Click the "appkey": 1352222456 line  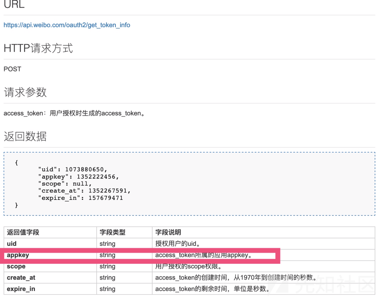pos(78,177)
